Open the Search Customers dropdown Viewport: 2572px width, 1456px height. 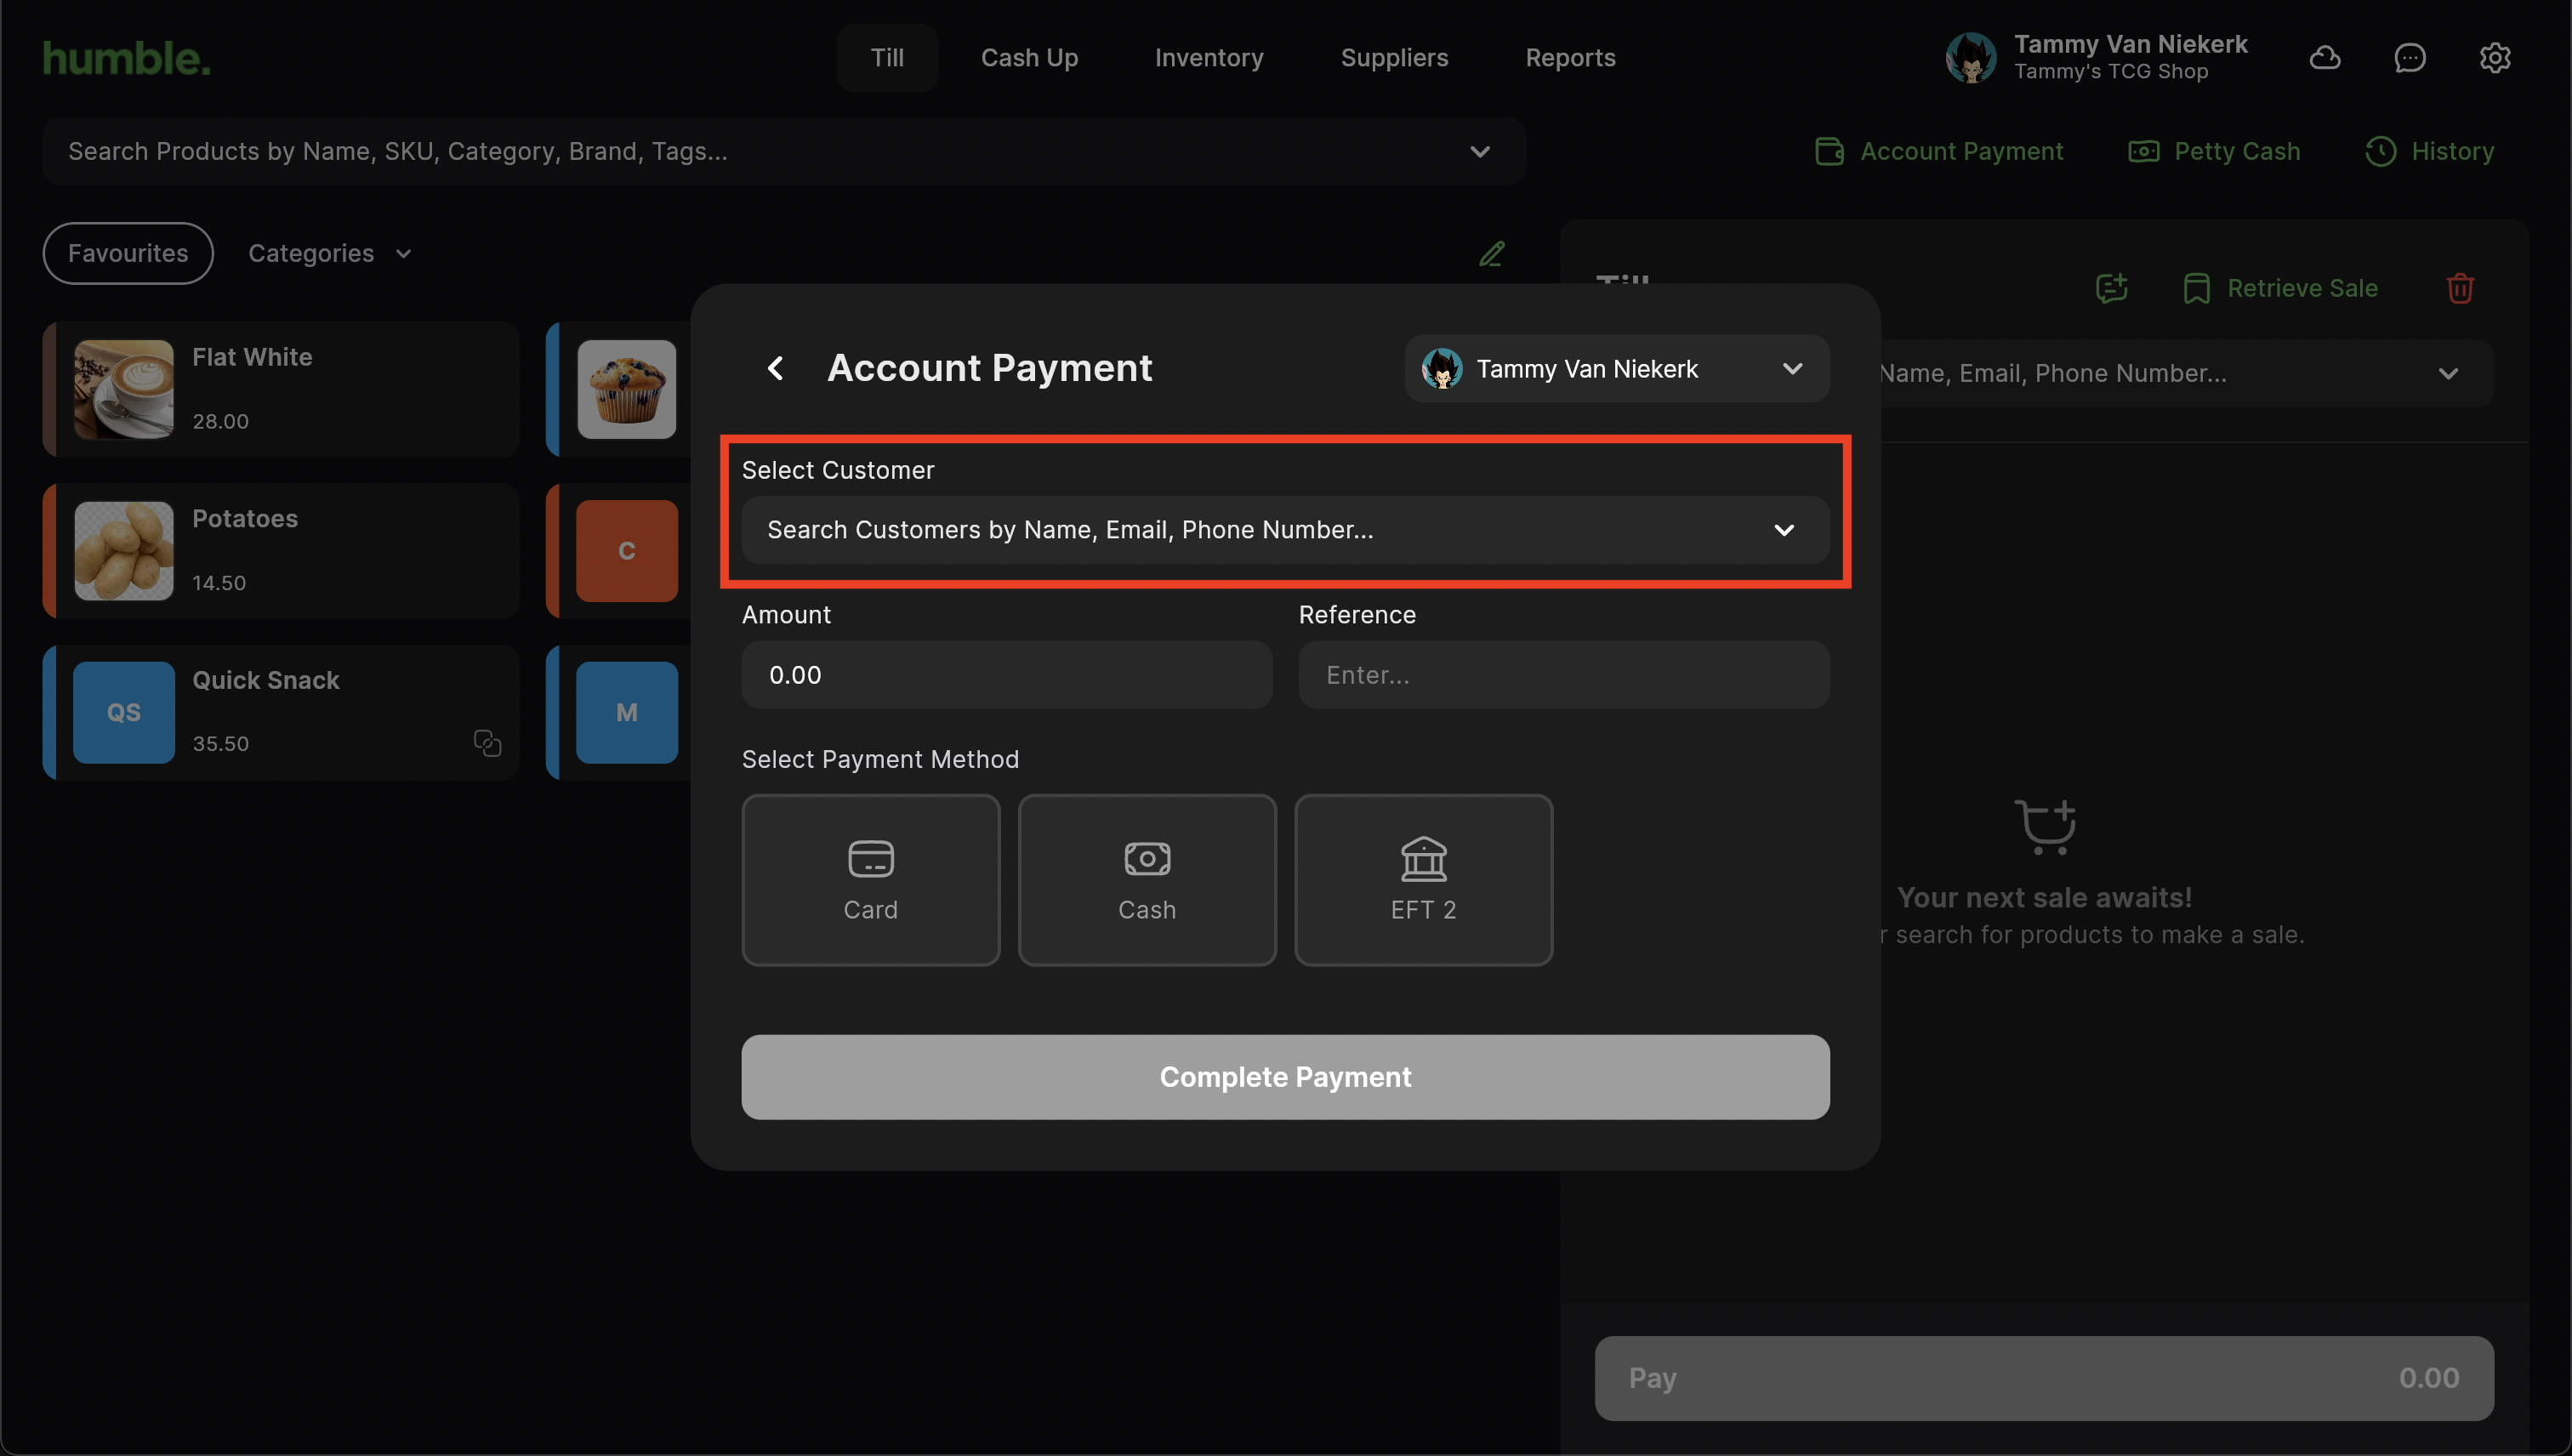coord(1284,530)
